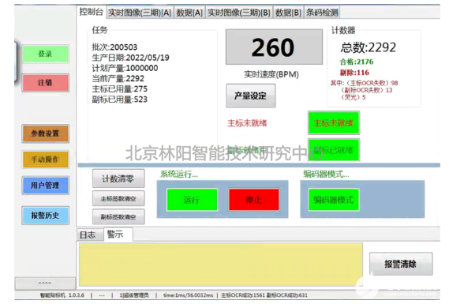Collapse the sidebar with the ^^^^ button
The height and width of the screenshot is (304, 449).
click(45, 283)
